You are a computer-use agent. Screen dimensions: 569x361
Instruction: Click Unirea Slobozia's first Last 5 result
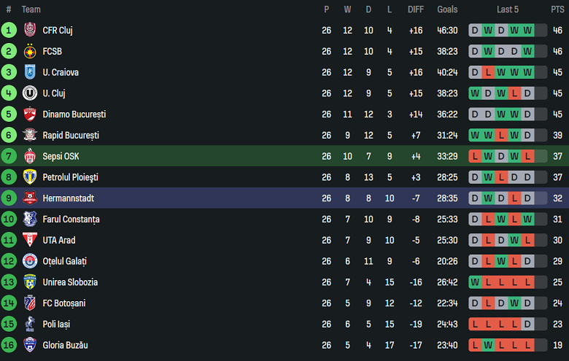coord(475,282)
